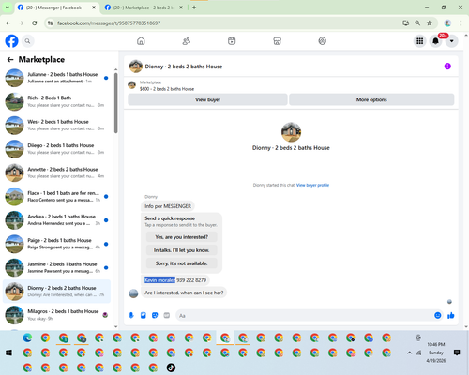Click the $600 2 beds 2 baths listing
Screen dimensions: 469x375
coord(167,89)
